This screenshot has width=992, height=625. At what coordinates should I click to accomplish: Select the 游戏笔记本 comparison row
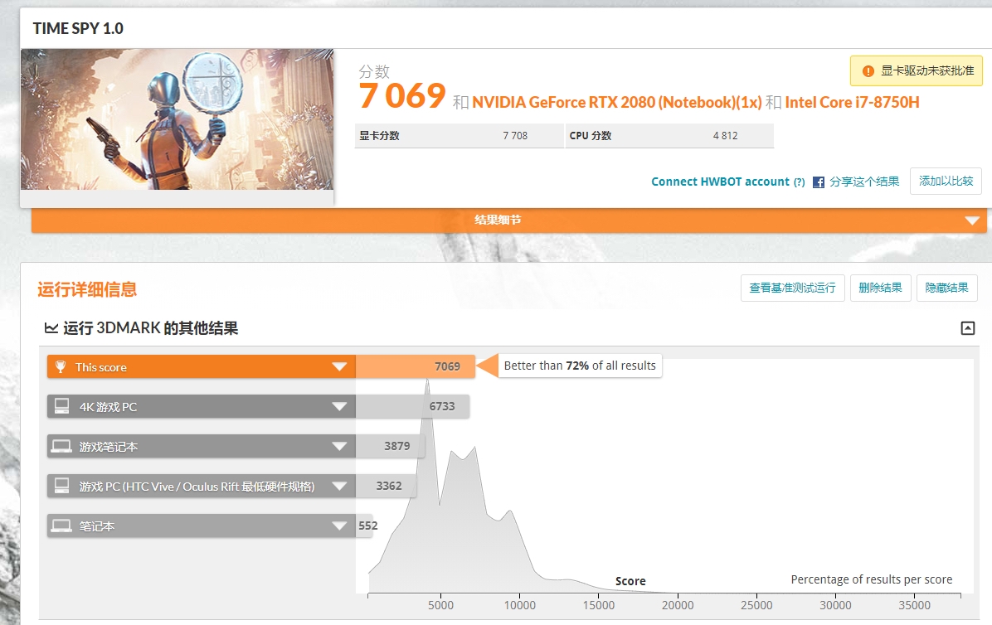pyautogui.click(x=202, y=446)
